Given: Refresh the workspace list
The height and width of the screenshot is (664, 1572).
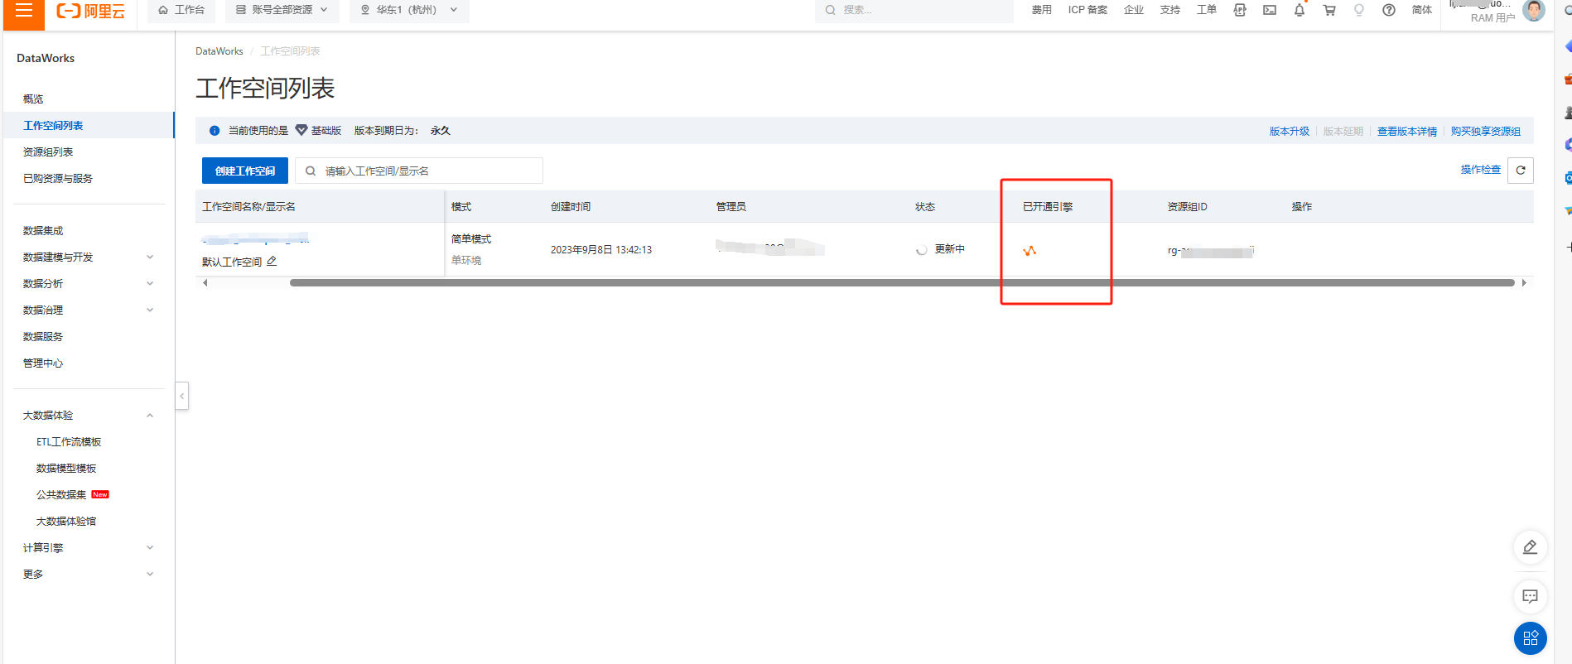Looking at the screenshot, I should pyautogui.click(x=1521, y=171).
